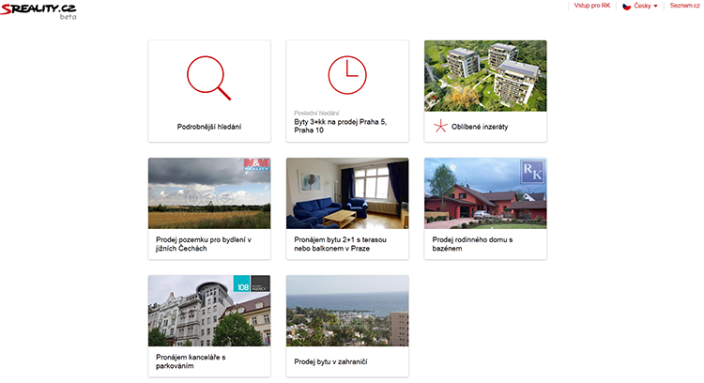
Task: Open Vstup pro RK link
Action: click(x=592, y=6)
